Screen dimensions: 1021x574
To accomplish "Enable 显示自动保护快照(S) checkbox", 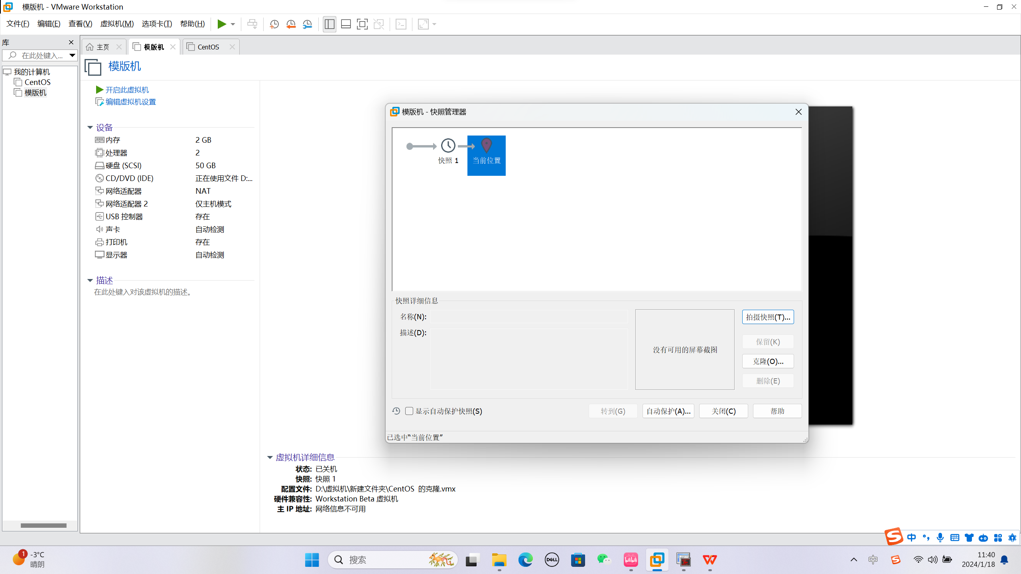I will pos(409,411).
